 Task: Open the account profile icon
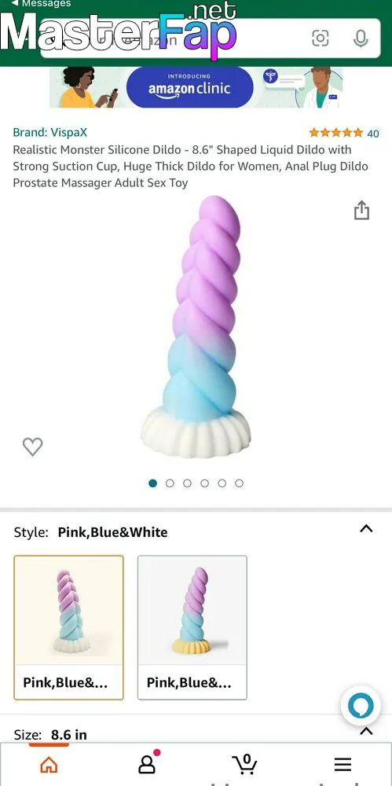point(148,763)
